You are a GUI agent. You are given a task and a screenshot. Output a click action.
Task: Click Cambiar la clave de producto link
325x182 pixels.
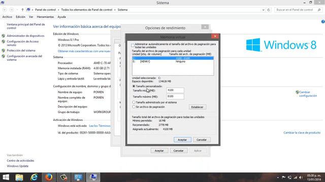point(302,132)
